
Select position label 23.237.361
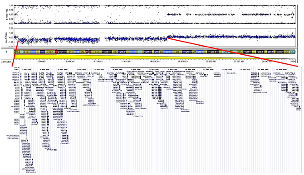[239, 61]
